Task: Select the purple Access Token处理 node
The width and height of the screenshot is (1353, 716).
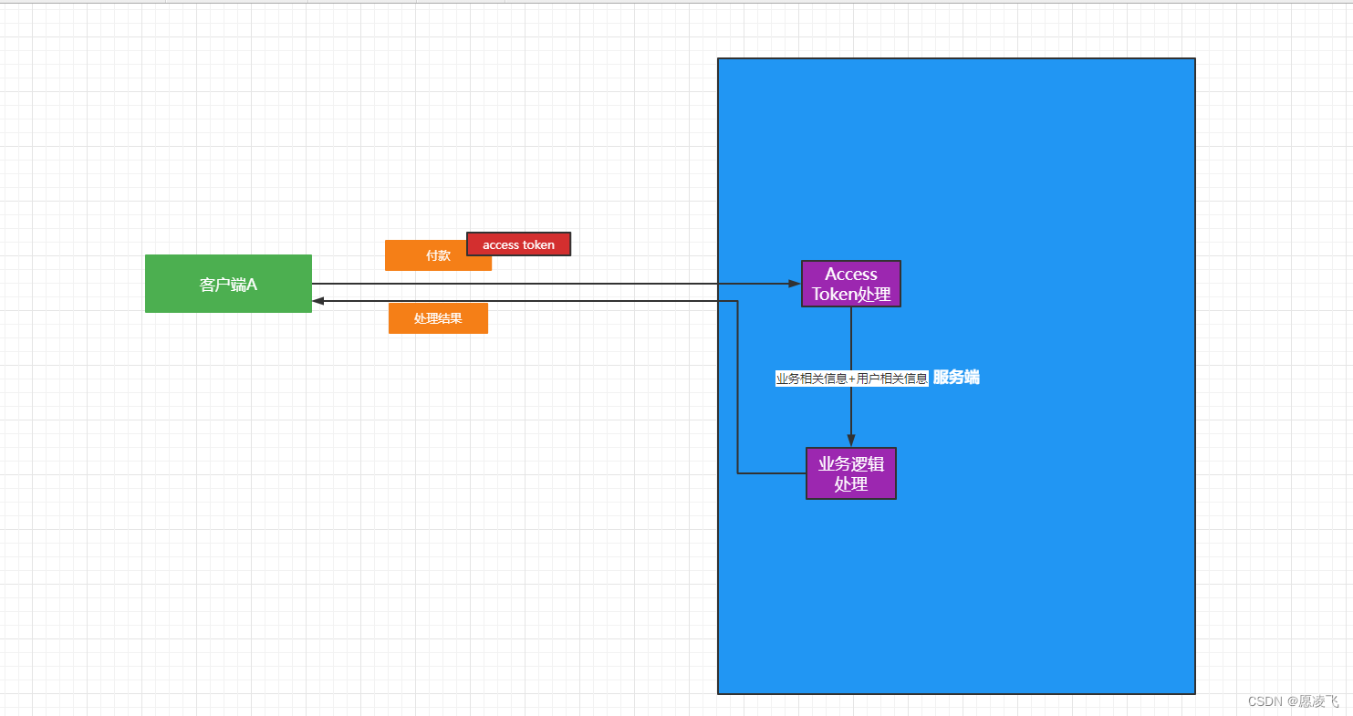Action: tap(851, 284)
